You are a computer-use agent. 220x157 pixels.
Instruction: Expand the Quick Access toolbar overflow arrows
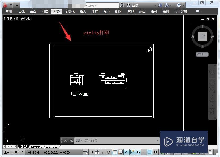tap(17, 6)
